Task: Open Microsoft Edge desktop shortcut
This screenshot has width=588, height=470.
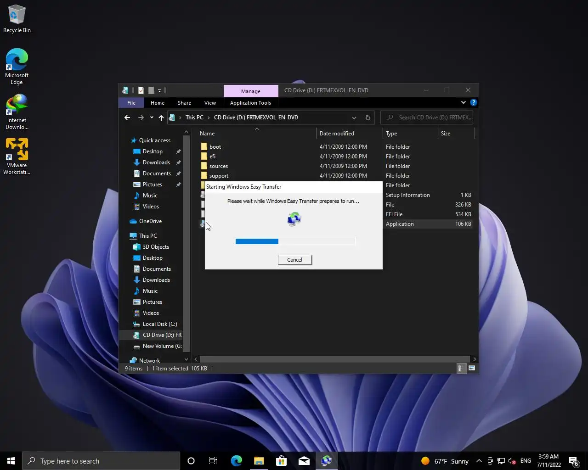Action: [17, 67]
